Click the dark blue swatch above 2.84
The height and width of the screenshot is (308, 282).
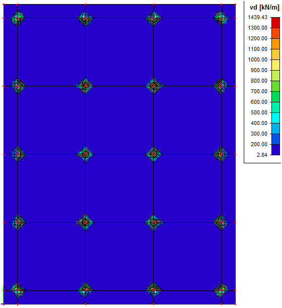pyautogui.click(x=275, y=150)
